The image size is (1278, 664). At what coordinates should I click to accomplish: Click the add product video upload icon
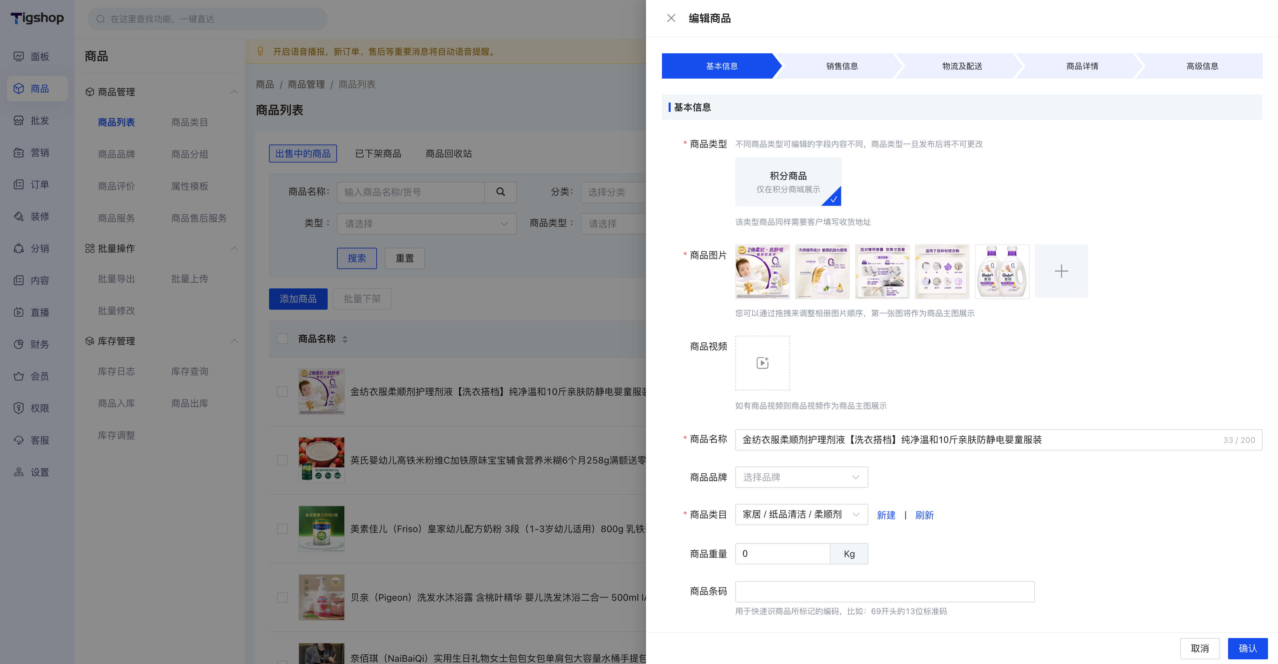[762, 363]
